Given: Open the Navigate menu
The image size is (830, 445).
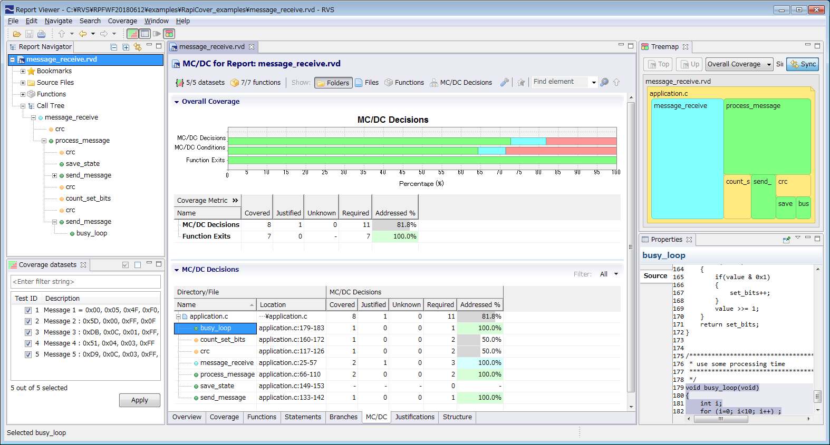Looking at the screenshot, I should pyautogui.click(x=59, y=21).
